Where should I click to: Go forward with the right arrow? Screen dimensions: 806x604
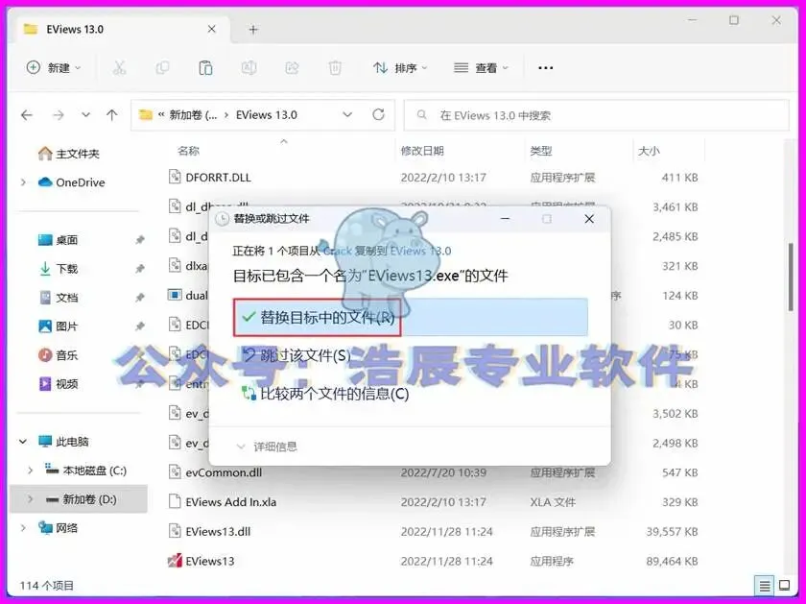point(59,114)
